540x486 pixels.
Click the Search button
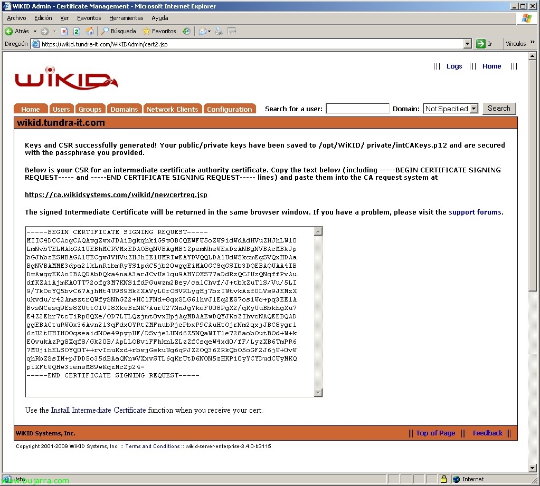(499, 109)
